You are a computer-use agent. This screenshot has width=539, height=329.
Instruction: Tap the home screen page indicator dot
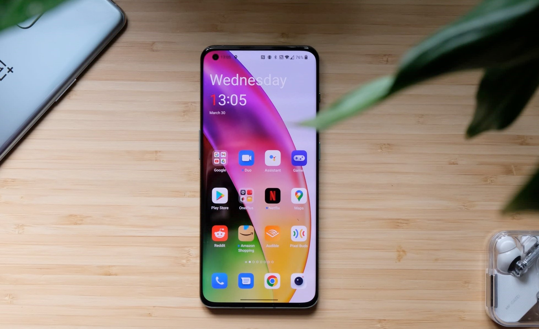(x=250, y=262)
